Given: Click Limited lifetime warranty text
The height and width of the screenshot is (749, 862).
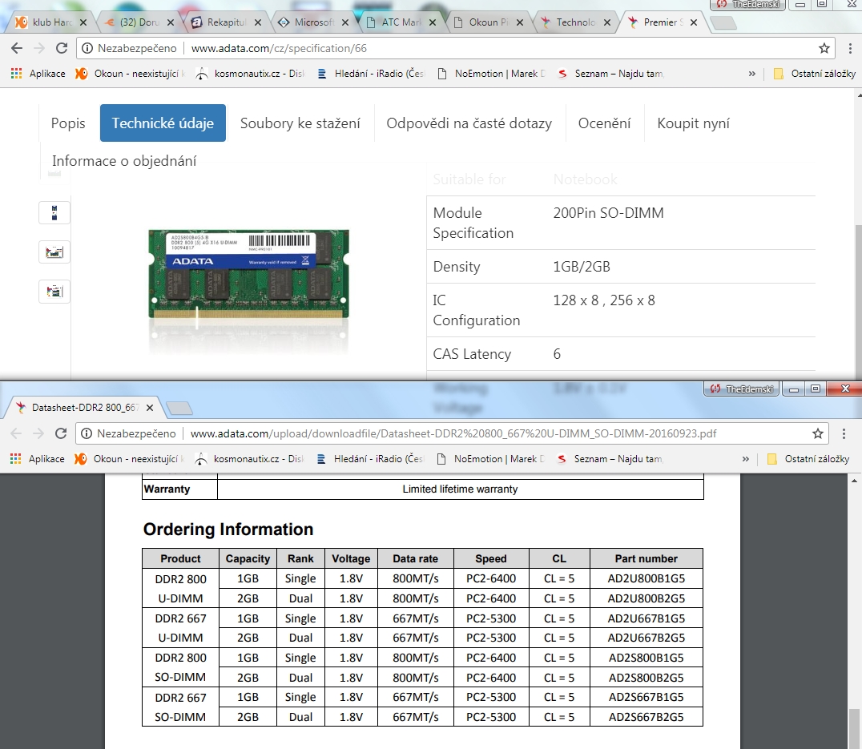Looking at the screenshot, I should click(460, 489).
